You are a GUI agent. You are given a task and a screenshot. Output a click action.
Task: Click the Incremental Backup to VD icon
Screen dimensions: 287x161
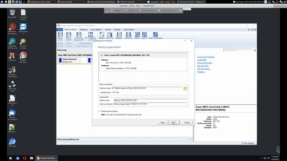point(79,36)
